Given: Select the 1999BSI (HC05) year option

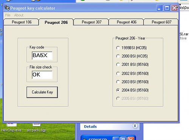Looking at the screenshot, I should (x=118, y=48).
